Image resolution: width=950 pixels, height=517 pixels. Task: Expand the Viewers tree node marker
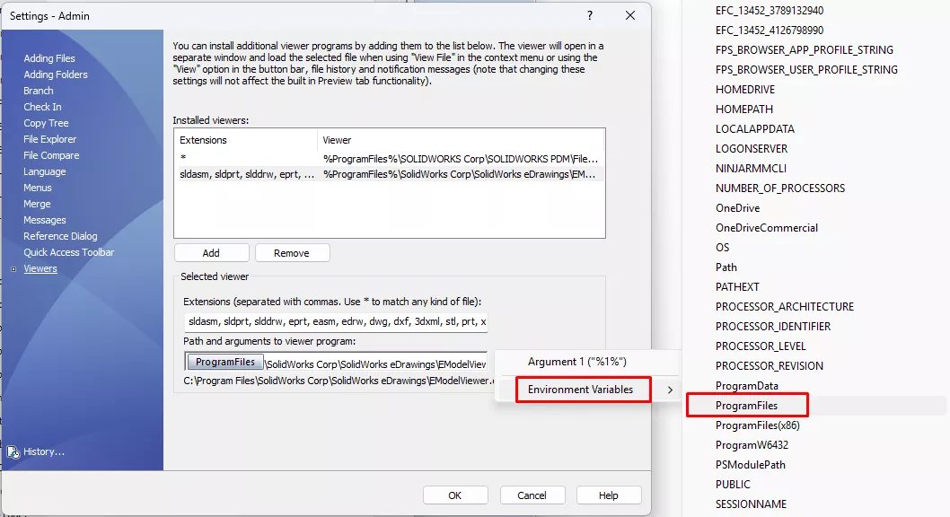pos(13,268)
